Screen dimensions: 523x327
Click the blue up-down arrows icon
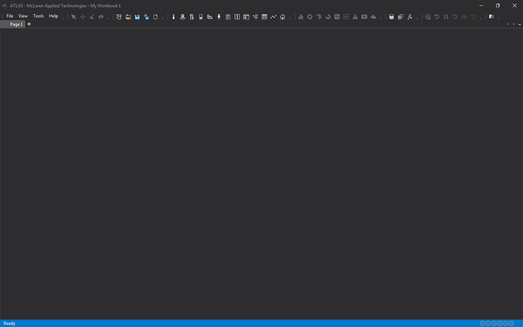click(446, 16)
